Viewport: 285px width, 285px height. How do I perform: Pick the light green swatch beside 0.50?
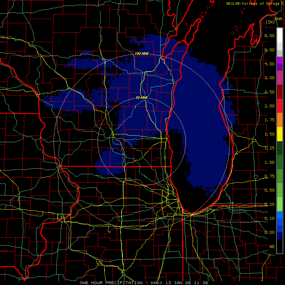(280, 190)
